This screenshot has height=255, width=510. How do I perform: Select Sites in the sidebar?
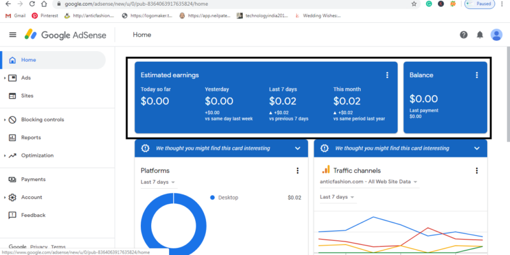click(x=27, y=96)
